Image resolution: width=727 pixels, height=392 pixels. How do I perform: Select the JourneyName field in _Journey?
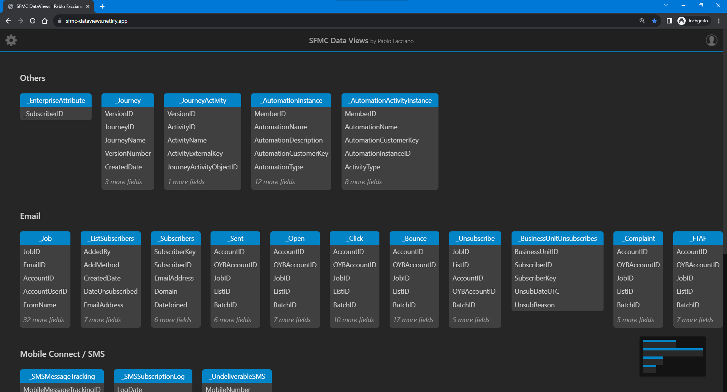pyautogui.click(x=128, y=140)
